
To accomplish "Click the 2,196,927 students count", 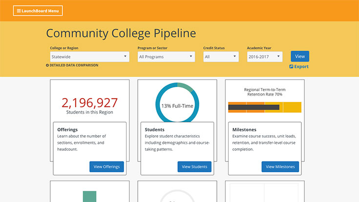I will [89, 102].
